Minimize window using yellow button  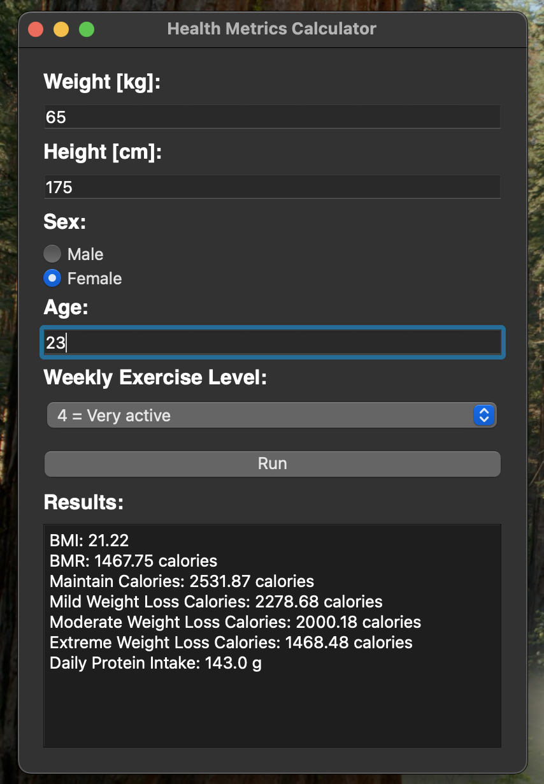(x=61, y=29)
